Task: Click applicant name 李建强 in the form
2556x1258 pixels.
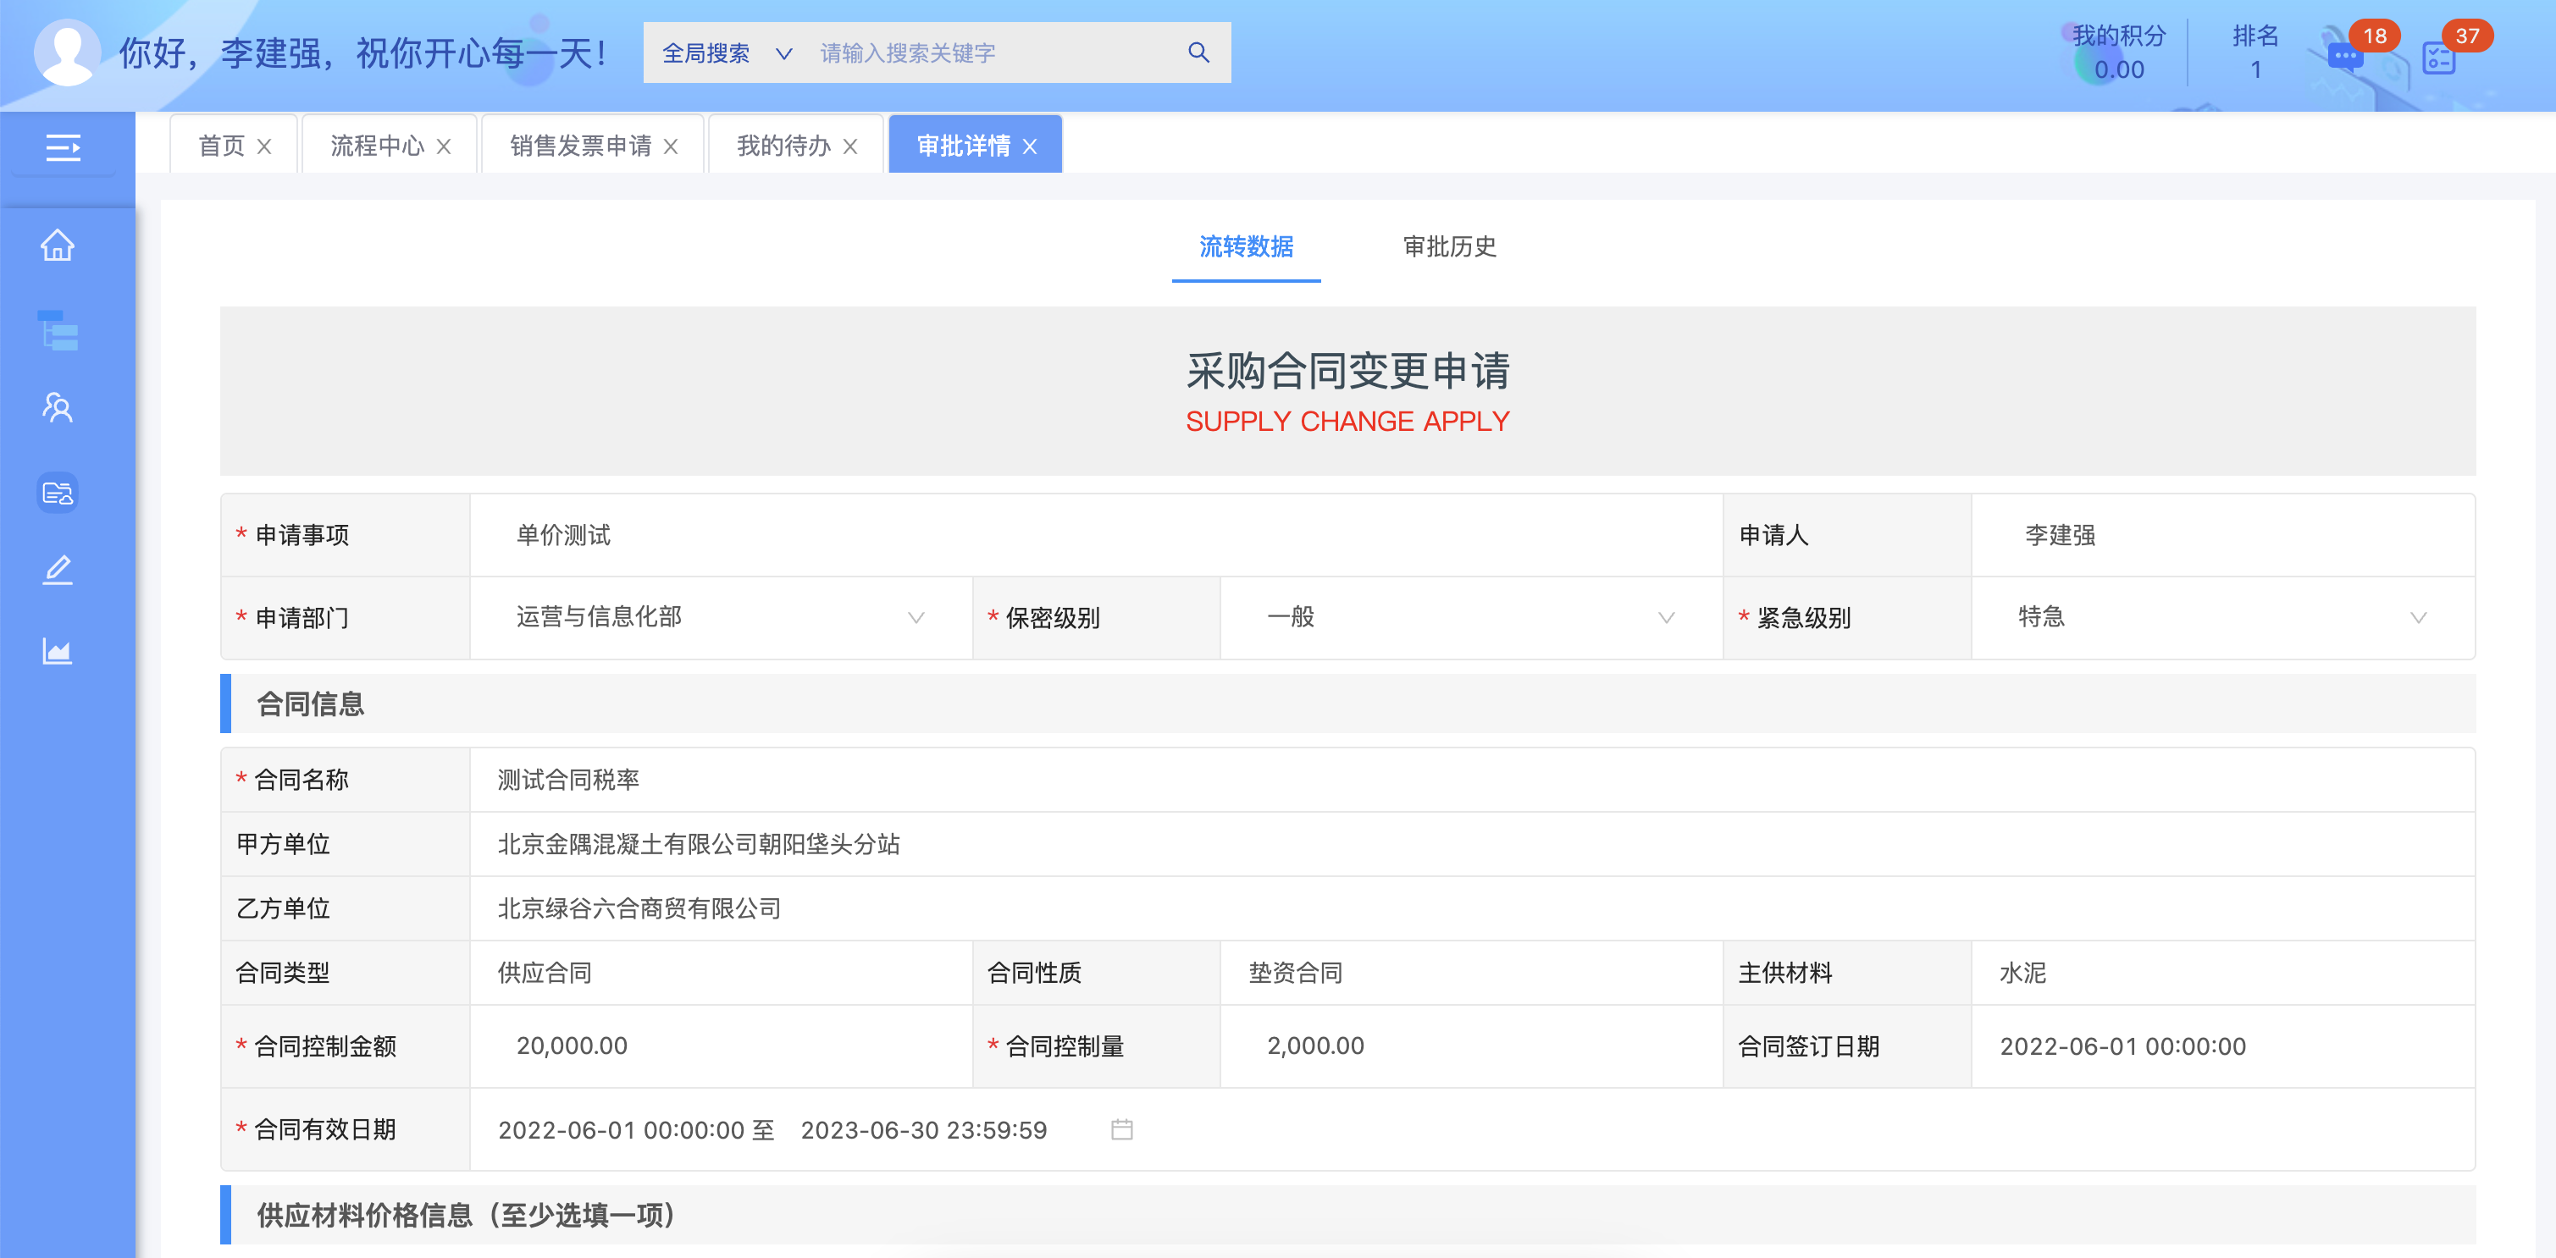Action: click(x=2060, y=535)
